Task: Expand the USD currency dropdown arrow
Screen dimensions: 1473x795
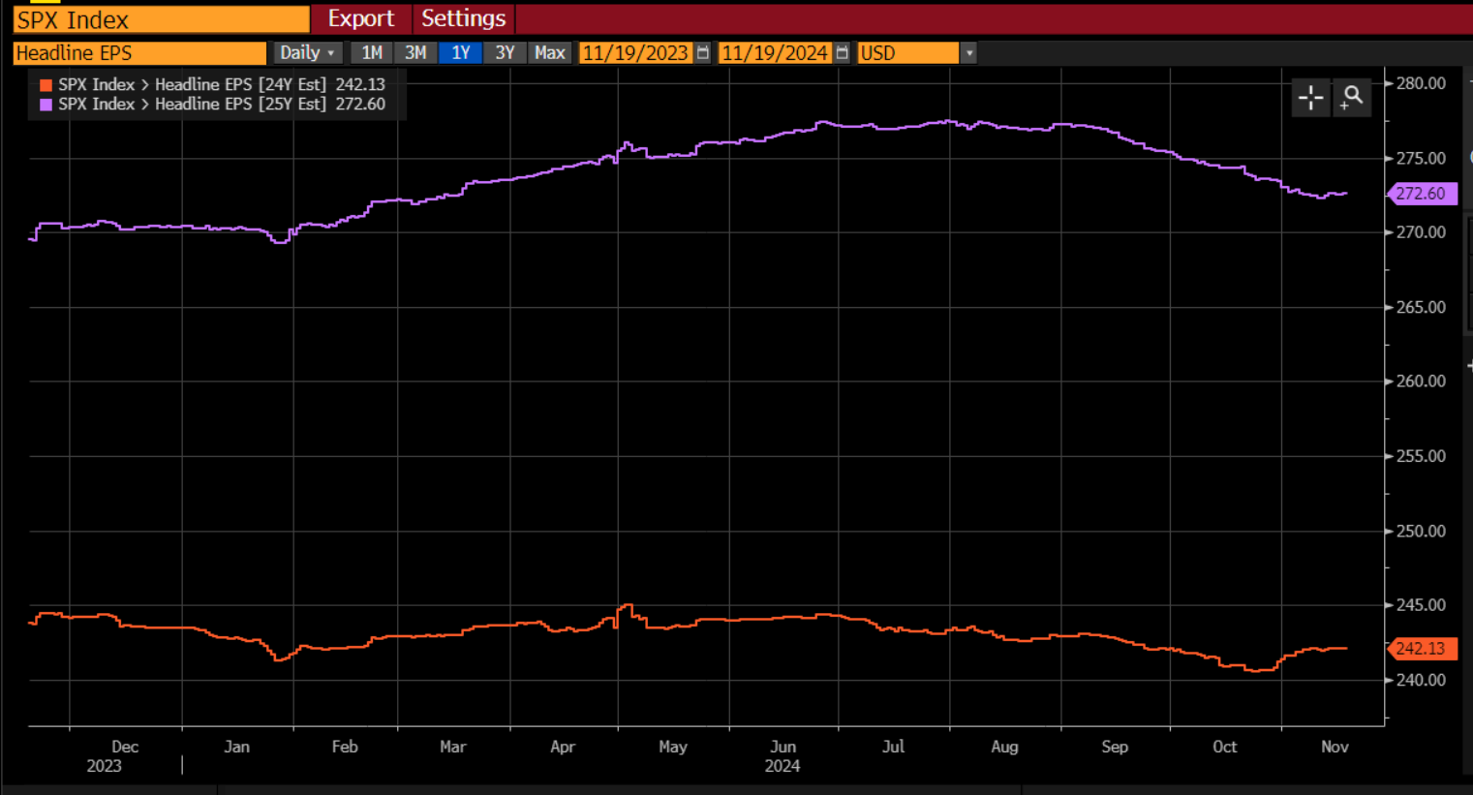Action: click(968, 53)
